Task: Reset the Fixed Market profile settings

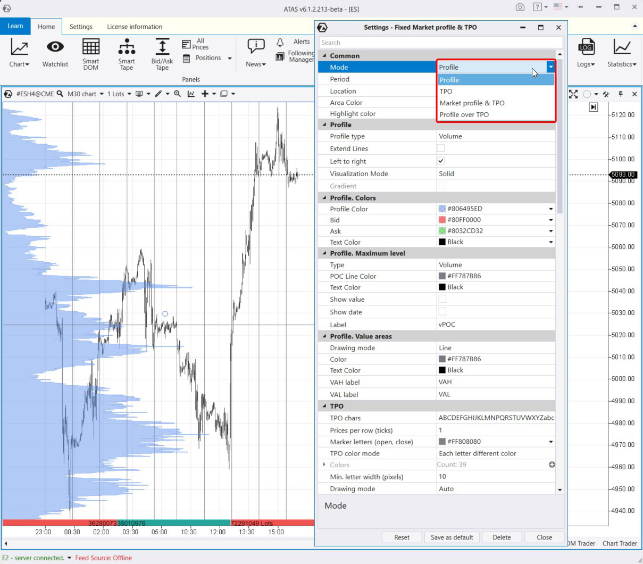Action: [402, 537]
